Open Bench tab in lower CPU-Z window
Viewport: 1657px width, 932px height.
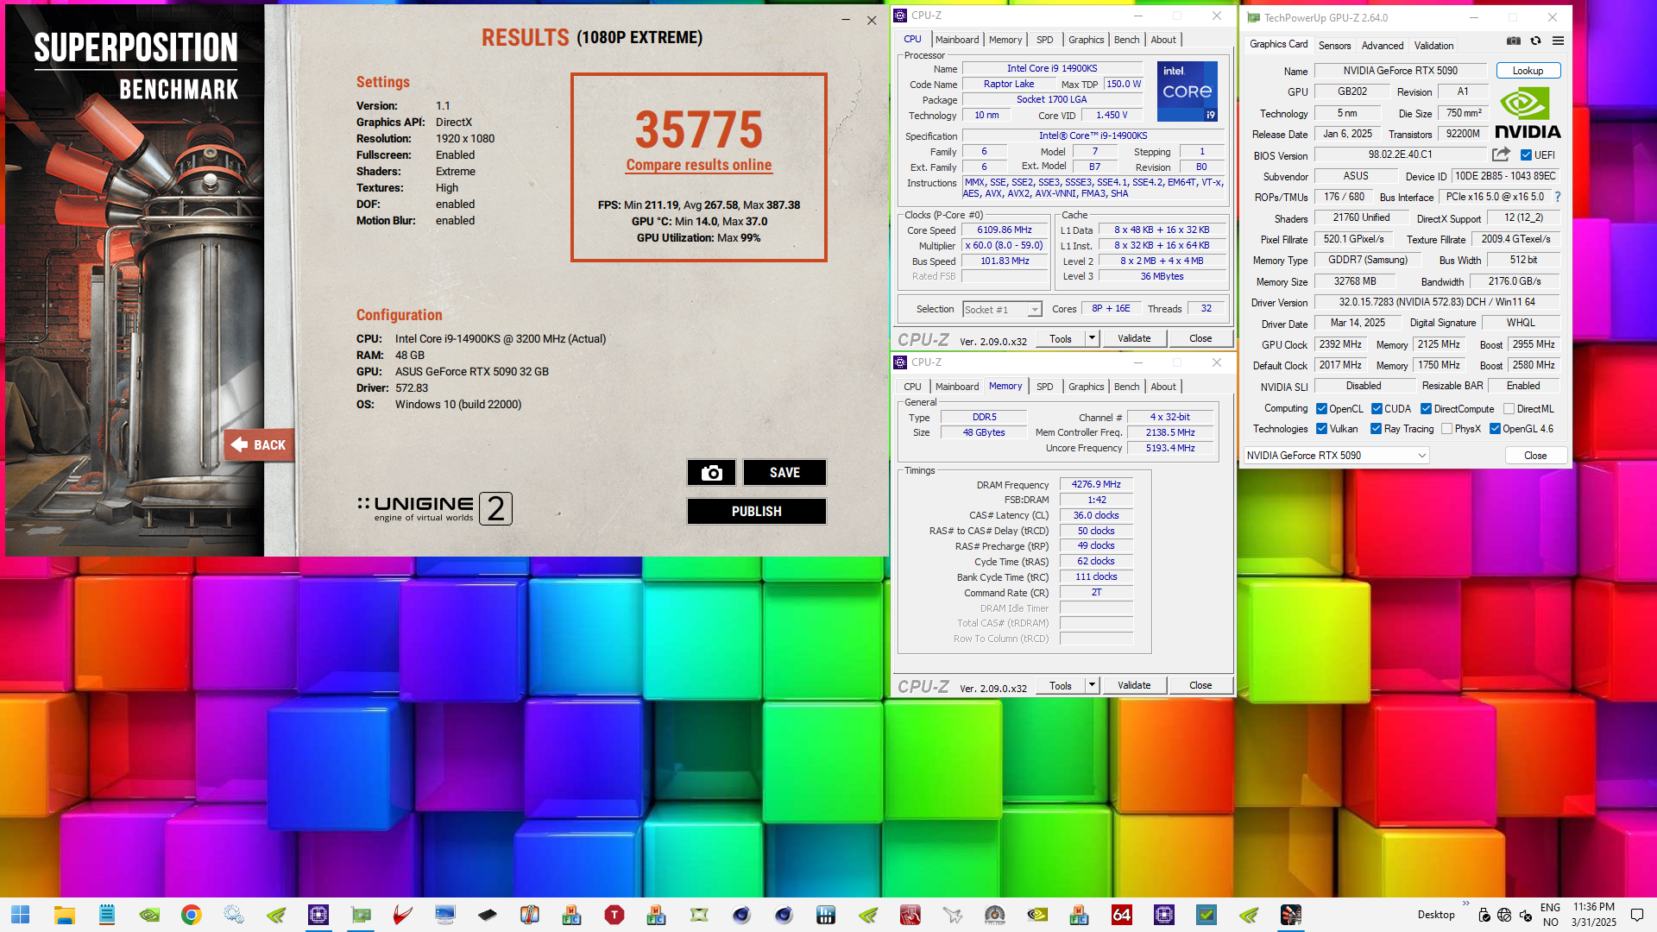(x=1126, y=387)
